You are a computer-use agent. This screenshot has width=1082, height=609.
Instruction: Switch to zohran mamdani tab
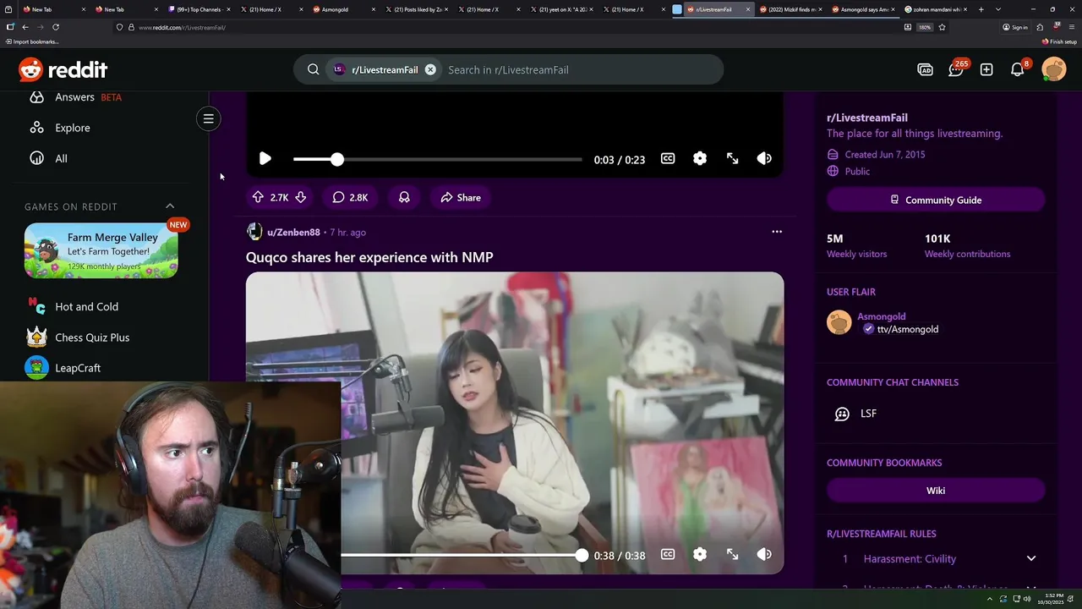934,9
